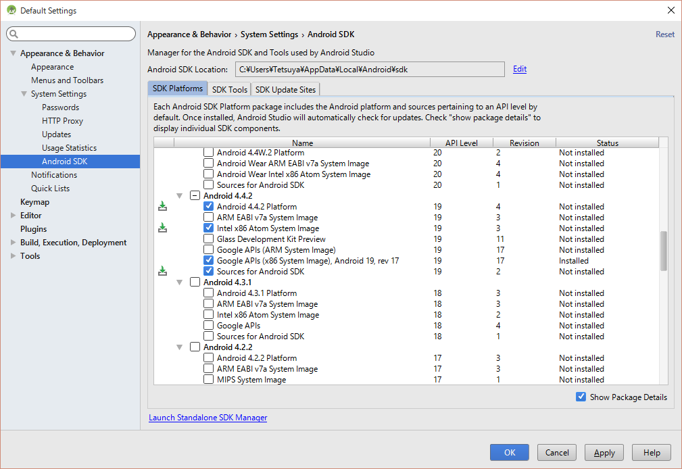Viewport: 682px width, 469px height.
Task: Click the download icon beside the checked Sources for Android SDK
Action: (162, 270)
